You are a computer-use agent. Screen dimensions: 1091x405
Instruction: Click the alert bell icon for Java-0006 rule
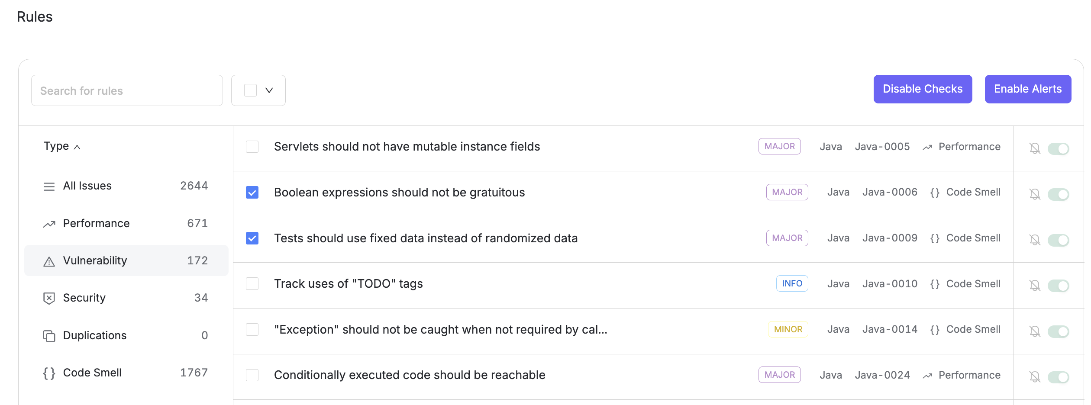[x=1034, y=194]
